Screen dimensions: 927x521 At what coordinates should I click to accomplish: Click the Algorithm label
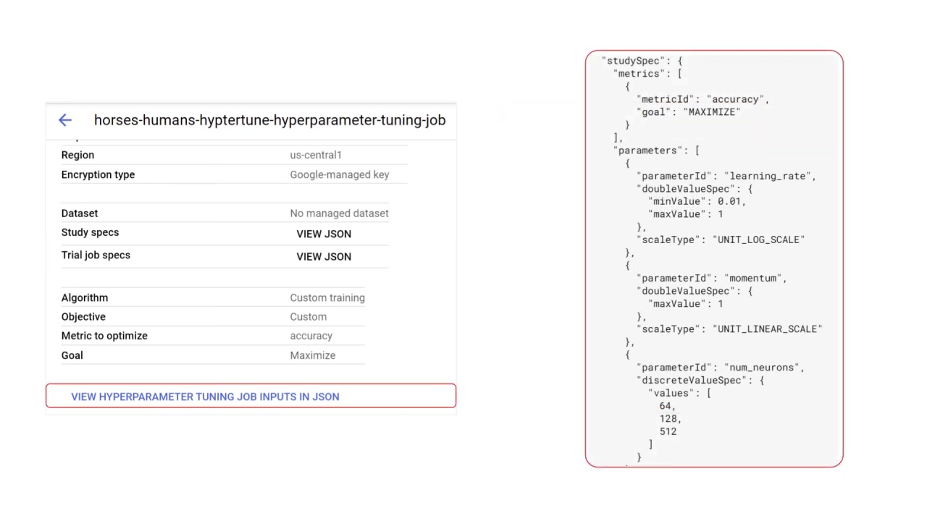point(85,297)
